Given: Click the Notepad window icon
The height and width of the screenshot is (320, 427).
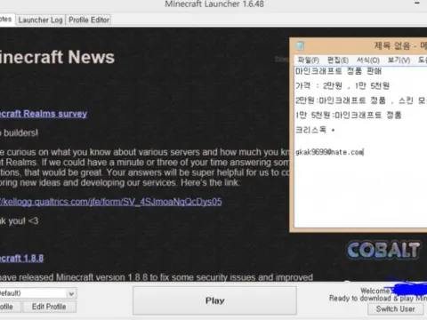Looking at the screenshot, I should pos(300,45).
